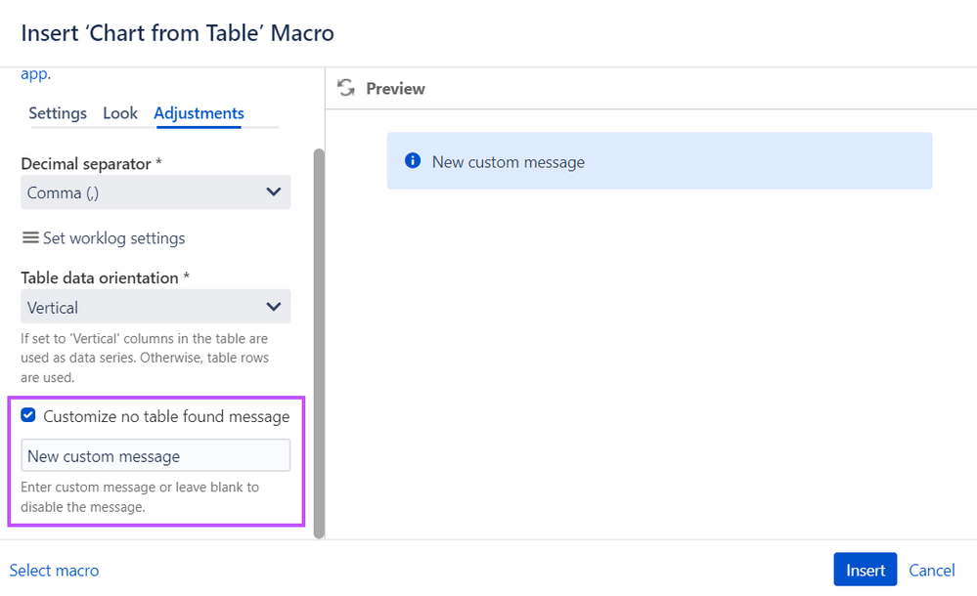The height and width of the screenshot is (596, 977).
Task: Switch to the Settings tab
Action: (x=58, y=113)
